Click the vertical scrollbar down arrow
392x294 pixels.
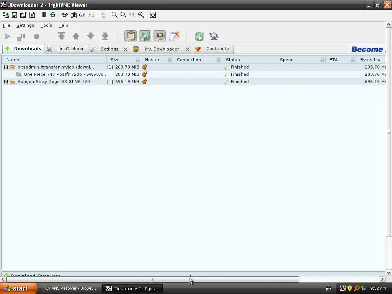[389, 273]
